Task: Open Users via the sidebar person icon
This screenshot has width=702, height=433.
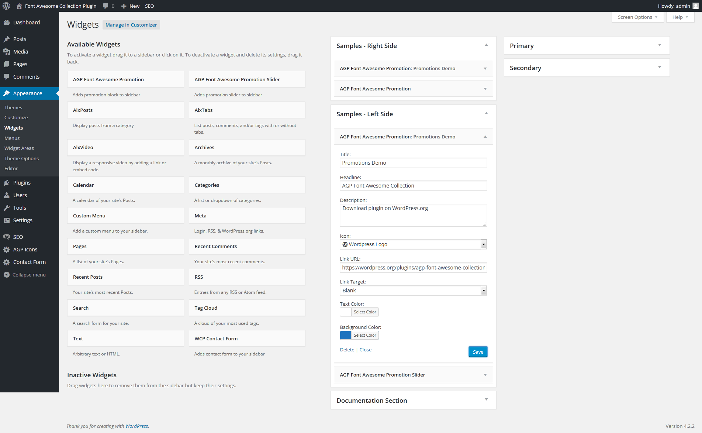Action: [7, 195]
